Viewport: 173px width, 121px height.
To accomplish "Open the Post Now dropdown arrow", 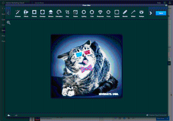I will [x=168, y=118].
